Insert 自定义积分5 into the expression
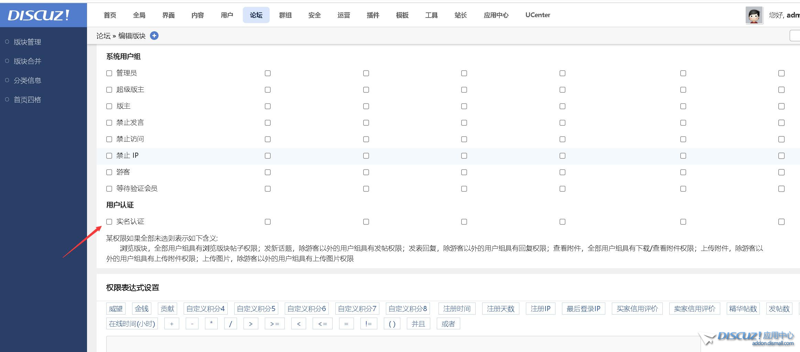This screenshot has width=800, height=352. click(256, 309)
